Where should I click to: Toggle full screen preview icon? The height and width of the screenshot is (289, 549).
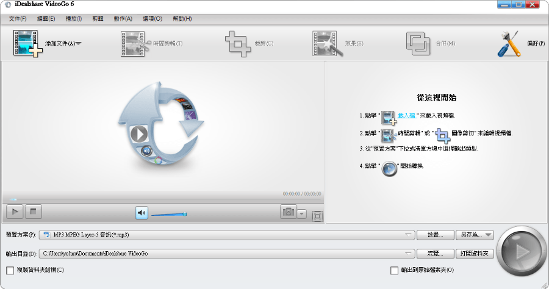pyautogui.click(x=318, y=216)
